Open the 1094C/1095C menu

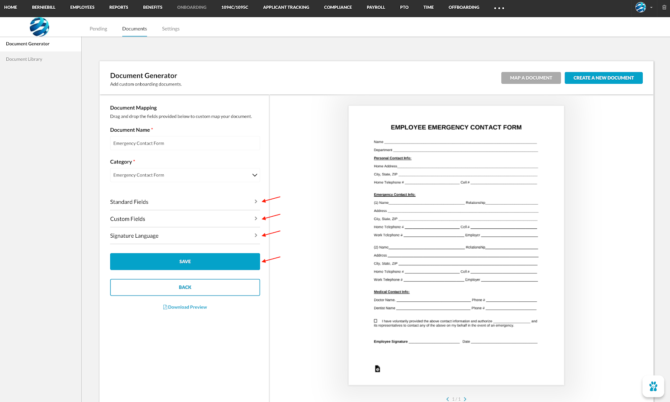point(235,8)
